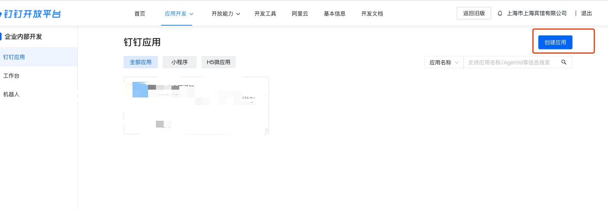Open the notification bell icon
Screen dimensions: 608x210
tap(500, 13)
